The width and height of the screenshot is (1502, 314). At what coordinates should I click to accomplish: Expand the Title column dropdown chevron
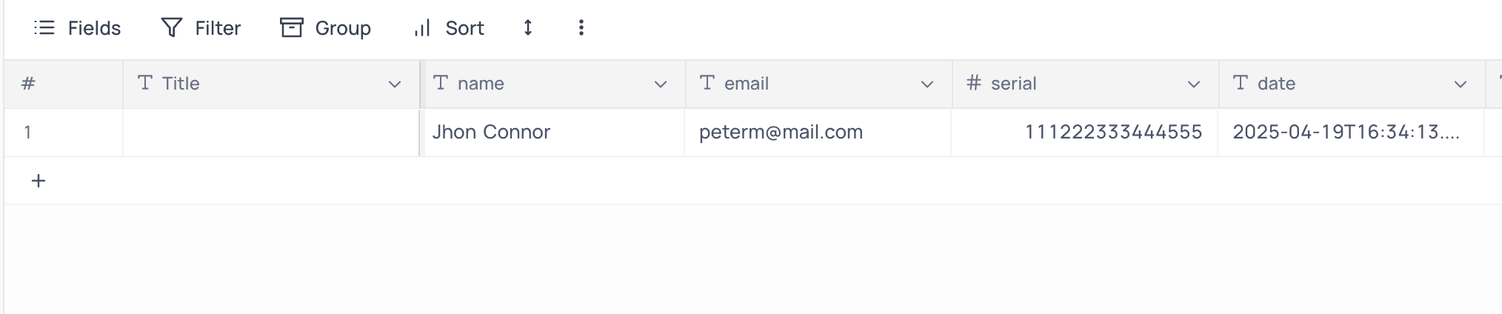(x=395, y=84)
